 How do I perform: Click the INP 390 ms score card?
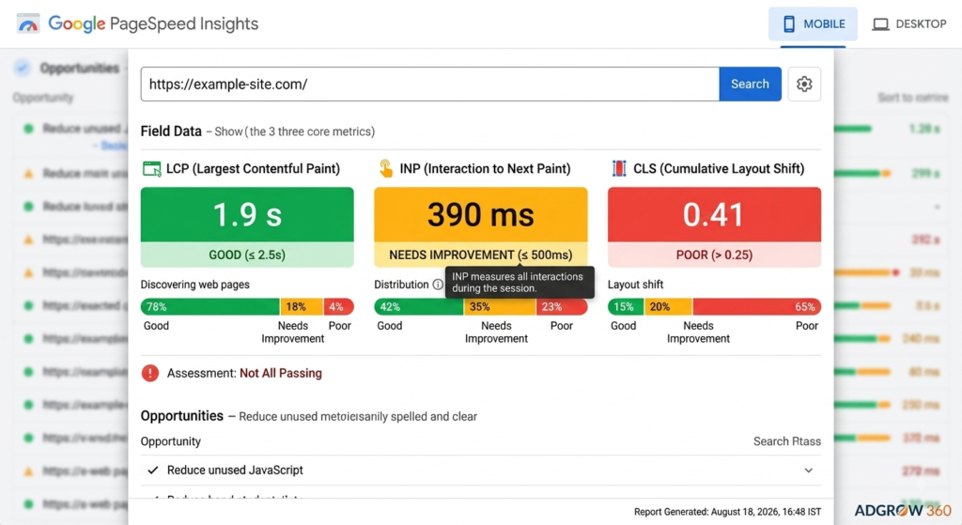pyautogui.click(x=480, y=227)
